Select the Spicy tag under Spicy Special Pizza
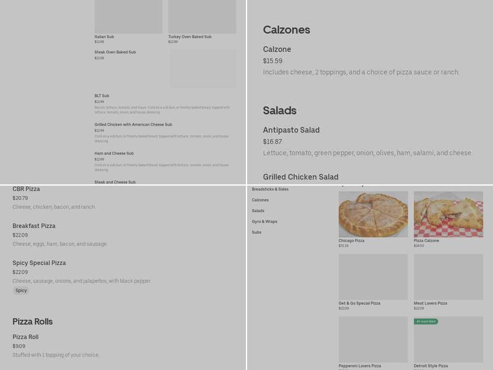 tap(21, 290)
